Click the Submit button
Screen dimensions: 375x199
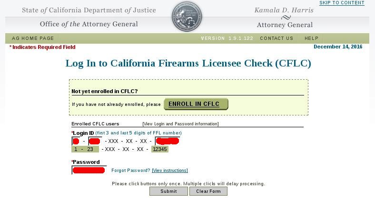(x=168, y=191)
